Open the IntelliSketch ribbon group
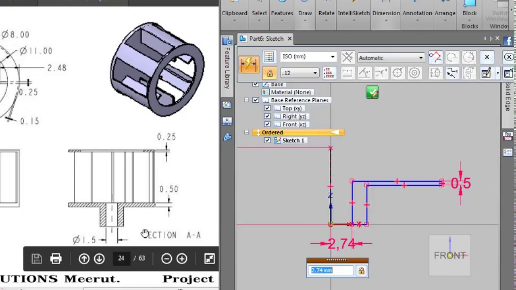The width and height of the screenshot is (516, 290). pyautogui.click(x=354, y=16)
